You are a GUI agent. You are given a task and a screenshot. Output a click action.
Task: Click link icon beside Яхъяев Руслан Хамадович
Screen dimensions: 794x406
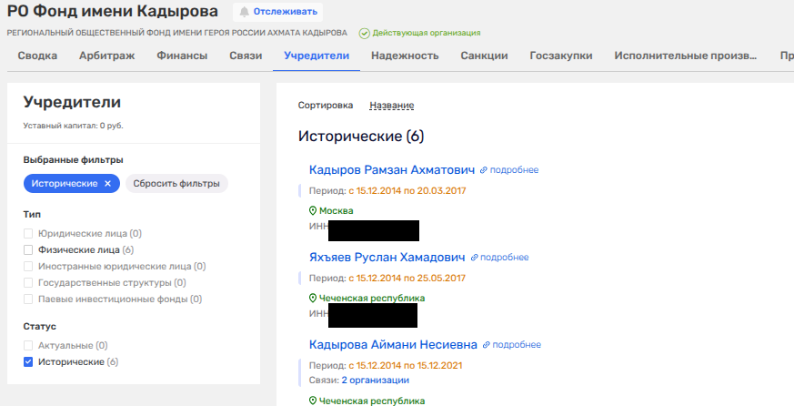[x=474, y=258]
